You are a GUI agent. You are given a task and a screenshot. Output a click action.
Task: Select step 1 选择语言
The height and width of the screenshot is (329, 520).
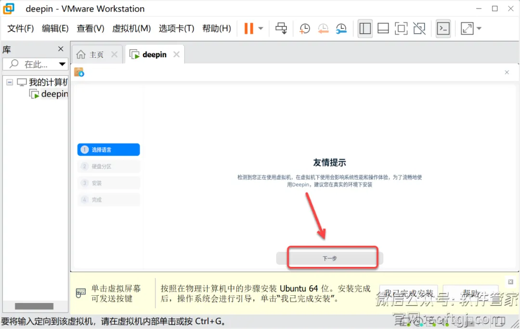108,150
